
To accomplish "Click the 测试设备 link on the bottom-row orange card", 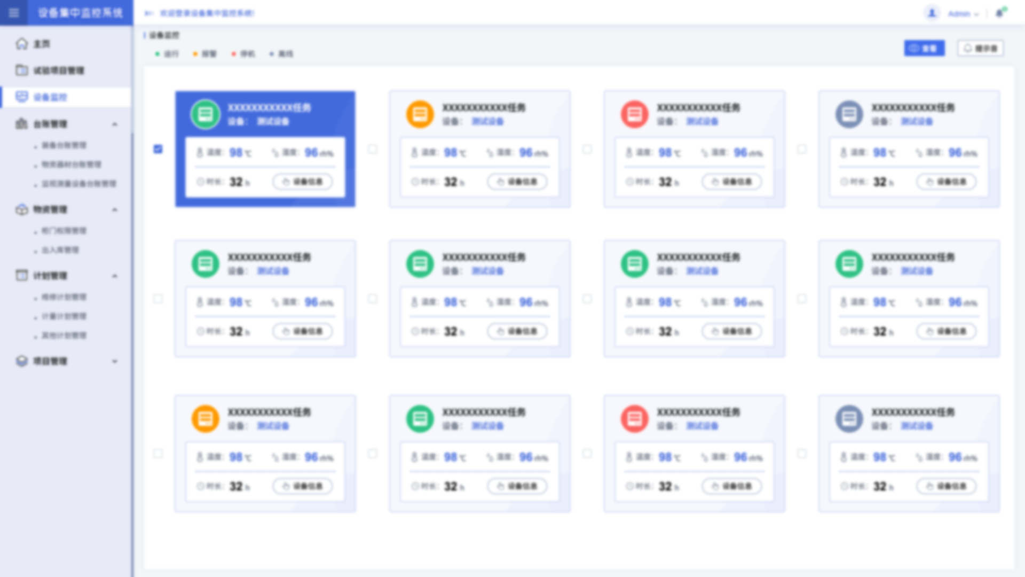I will (273, 426).
